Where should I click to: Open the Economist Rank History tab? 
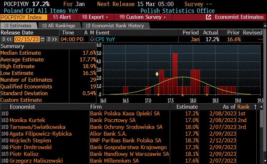click(115, 26)
